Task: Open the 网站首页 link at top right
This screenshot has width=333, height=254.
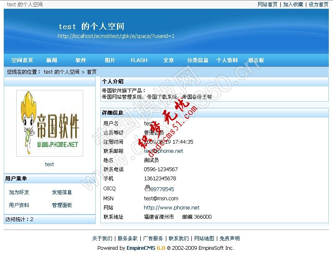Action: (x=267, y=5)
